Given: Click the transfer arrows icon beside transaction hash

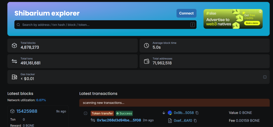Looking at the screenshot, I should click(x=93, y=120).
